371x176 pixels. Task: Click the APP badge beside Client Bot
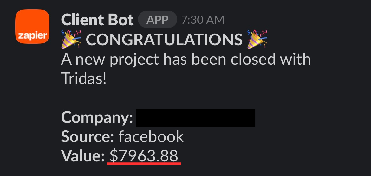pos(157,20)
